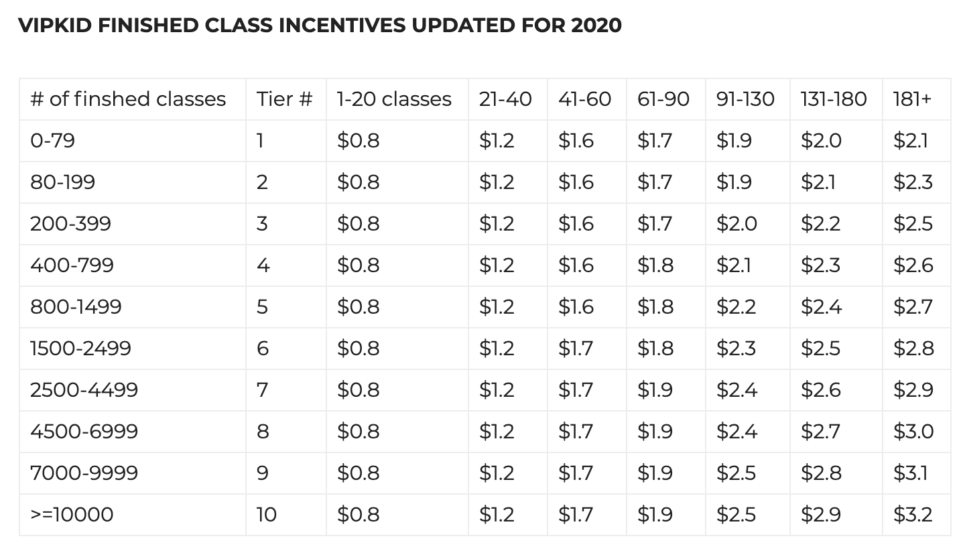Click the '41-60' column header

pos(584,99)
